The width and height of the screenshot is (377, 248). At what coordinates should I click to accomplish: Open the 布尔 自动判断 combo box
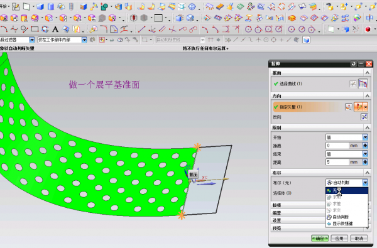[347, 183]
